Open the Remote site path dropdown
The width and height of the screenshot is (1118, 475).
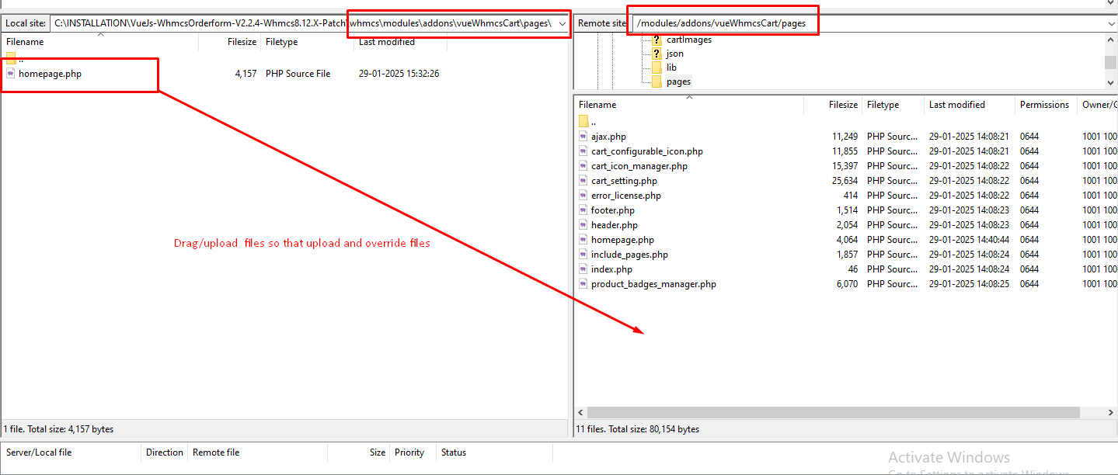tap(1111, 23)
